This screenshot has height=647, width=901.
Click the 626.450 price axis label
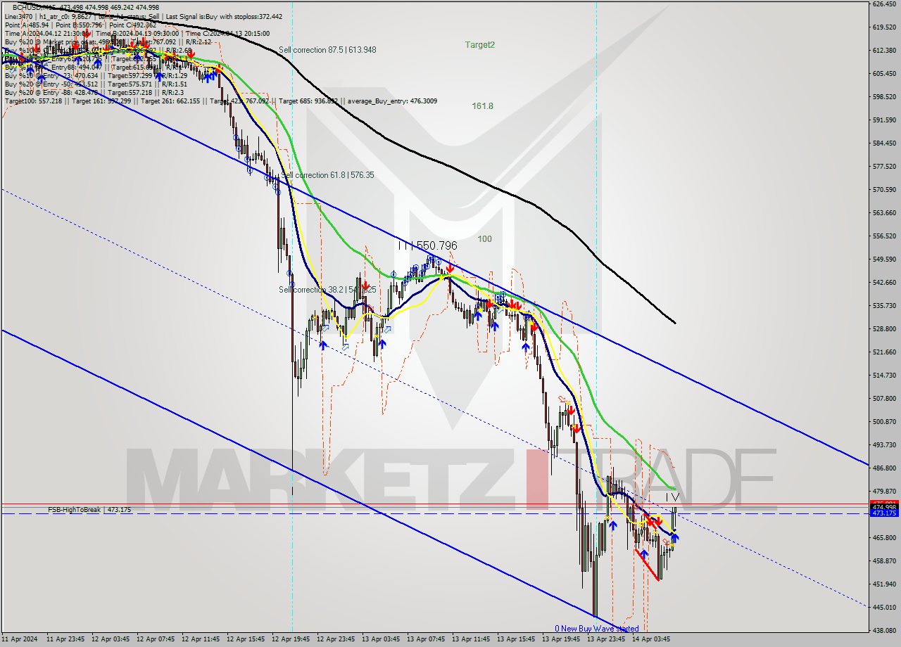(884, 4)
